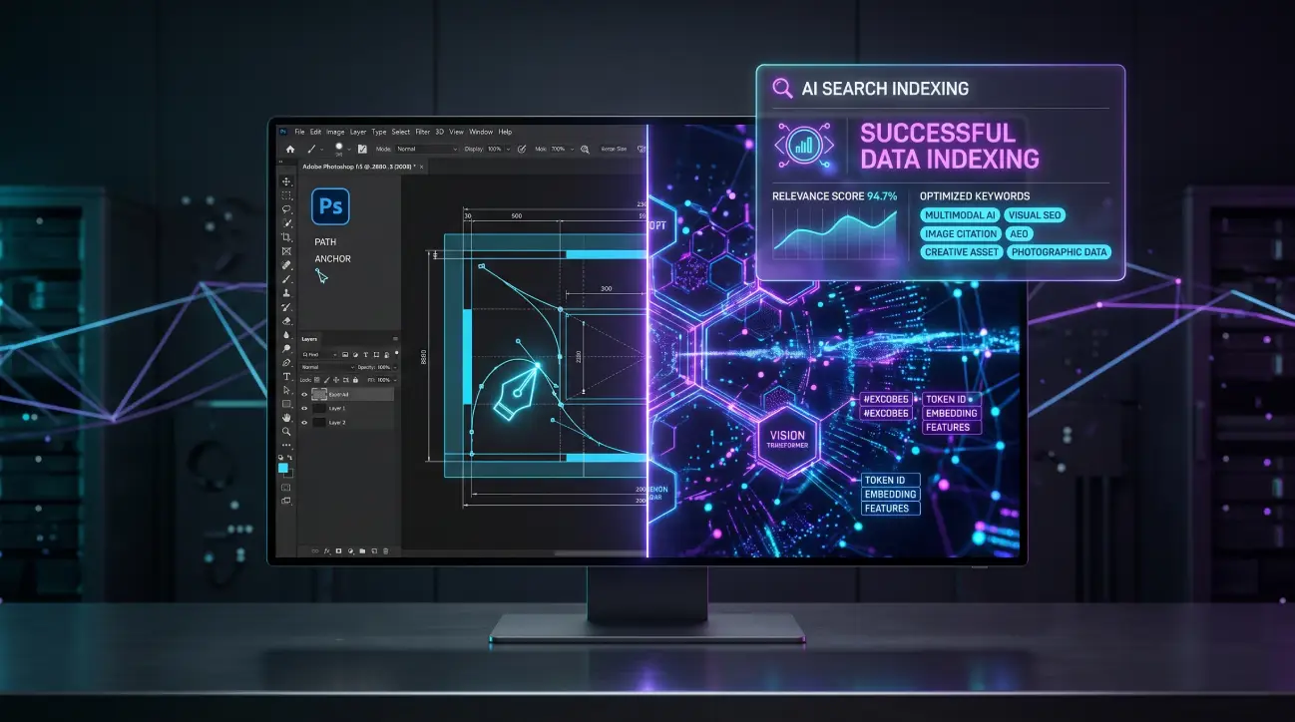Select the Move tool in the toolbar

[286, 181]
